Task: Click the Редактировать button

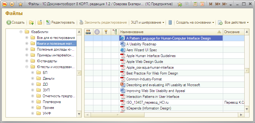Action: 60,23
